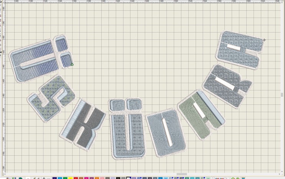
Task: Select the dark gray letter K object
Action: pos(83,125)
